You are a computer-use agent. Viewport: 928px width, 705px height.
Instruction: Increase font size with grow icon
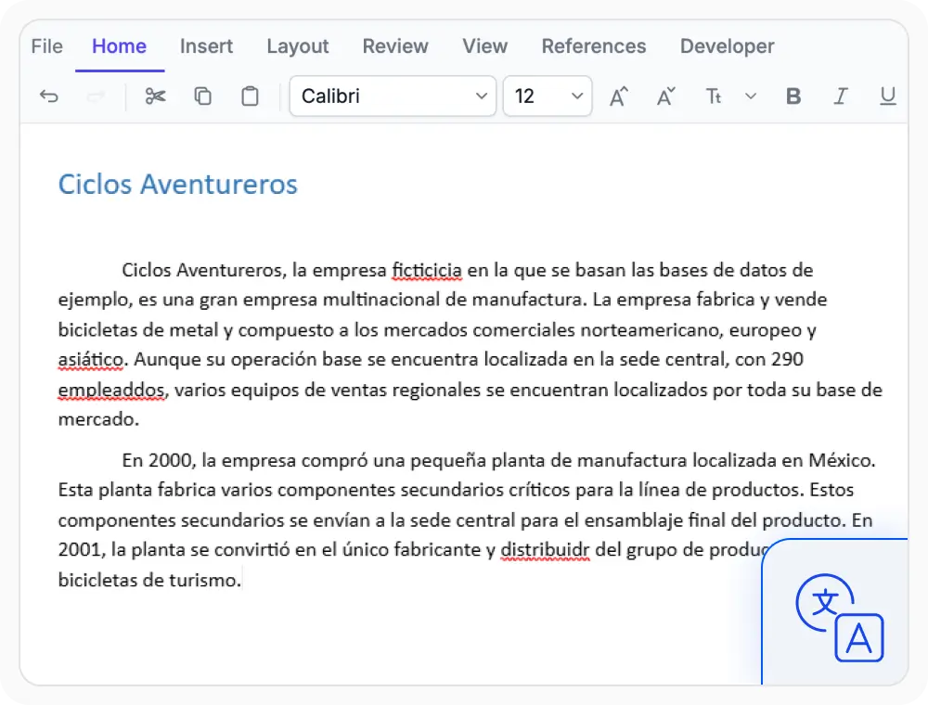[619, 96]
